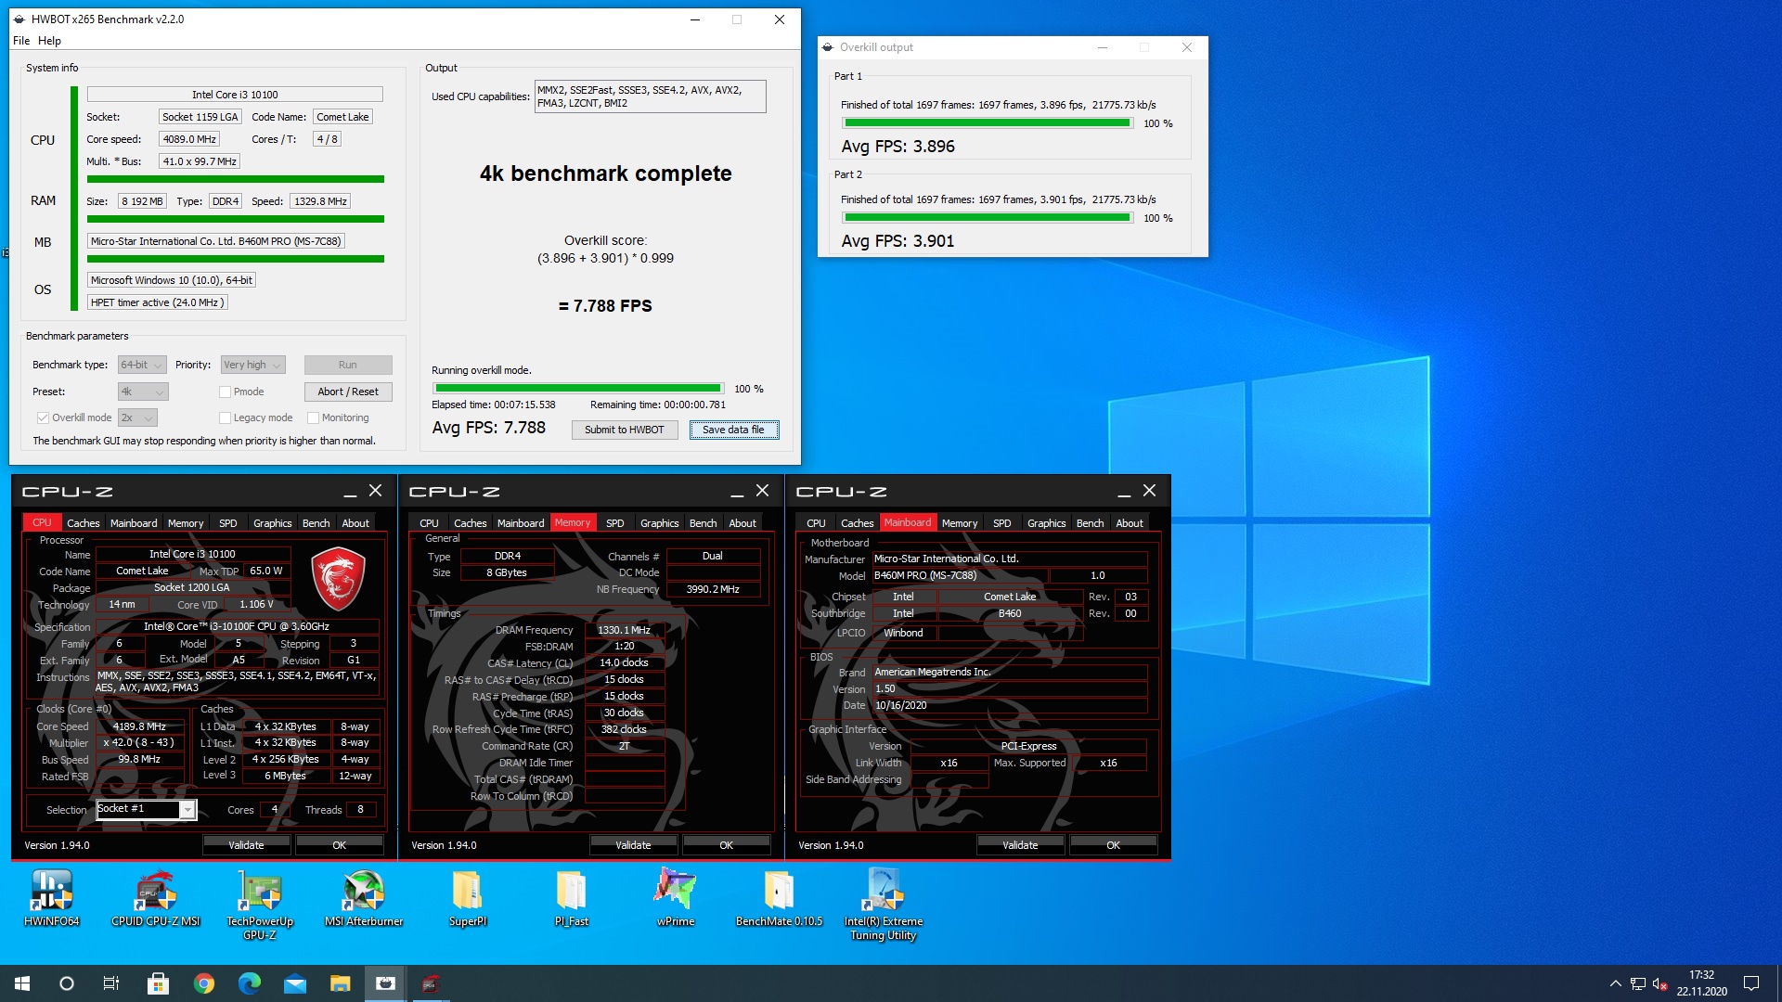Viewport: 1782px width, 1002px height.
Task: Toggle the Legacy mode checkbox
Action: click(225, 417)
